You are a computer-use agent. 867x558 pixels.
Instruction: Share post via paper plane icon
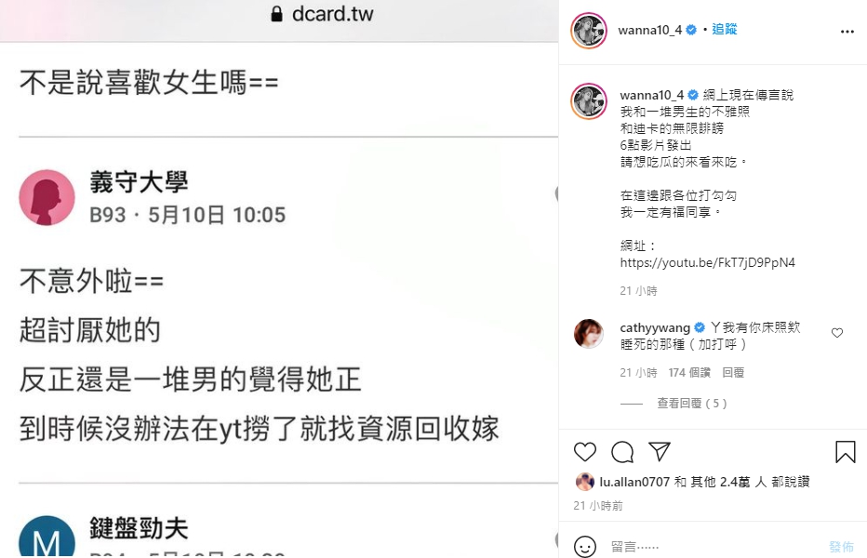[660, 451]
